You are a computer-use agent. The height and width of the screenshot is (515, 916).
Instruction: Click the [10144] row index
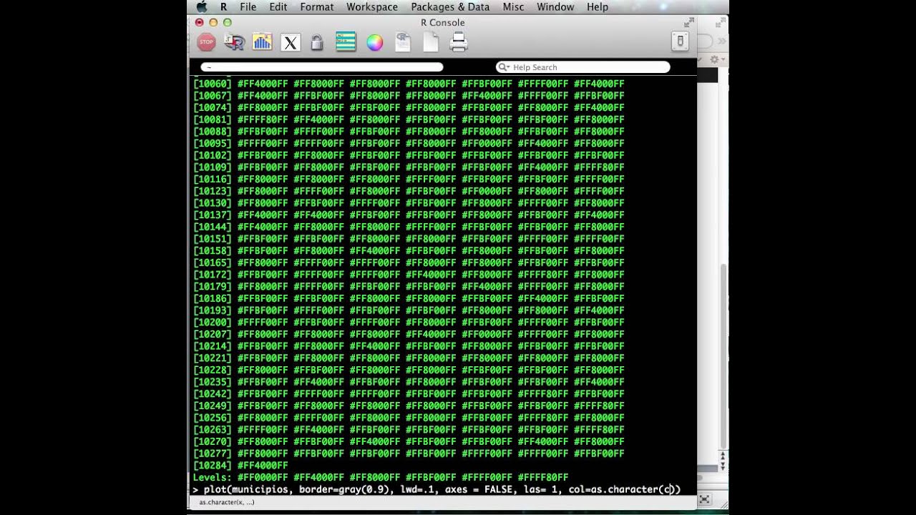(x=212, y=227)
